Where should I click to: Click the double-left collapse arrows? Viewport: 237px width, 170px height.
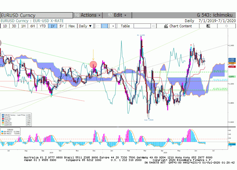pos(154,26)
